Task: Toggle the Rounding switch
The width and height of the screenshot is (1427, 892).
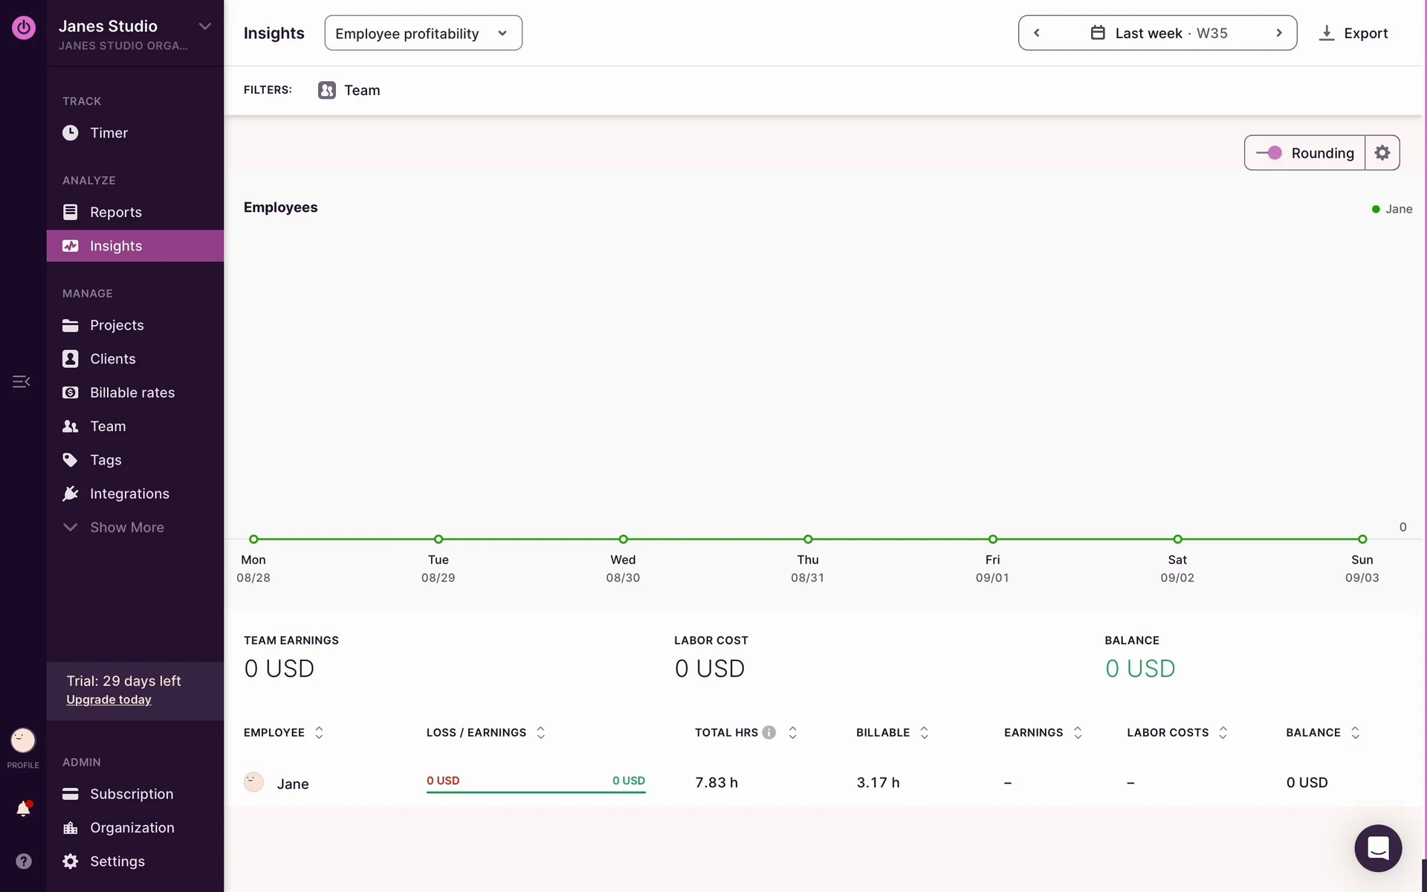Action: tap(1269, 153)
